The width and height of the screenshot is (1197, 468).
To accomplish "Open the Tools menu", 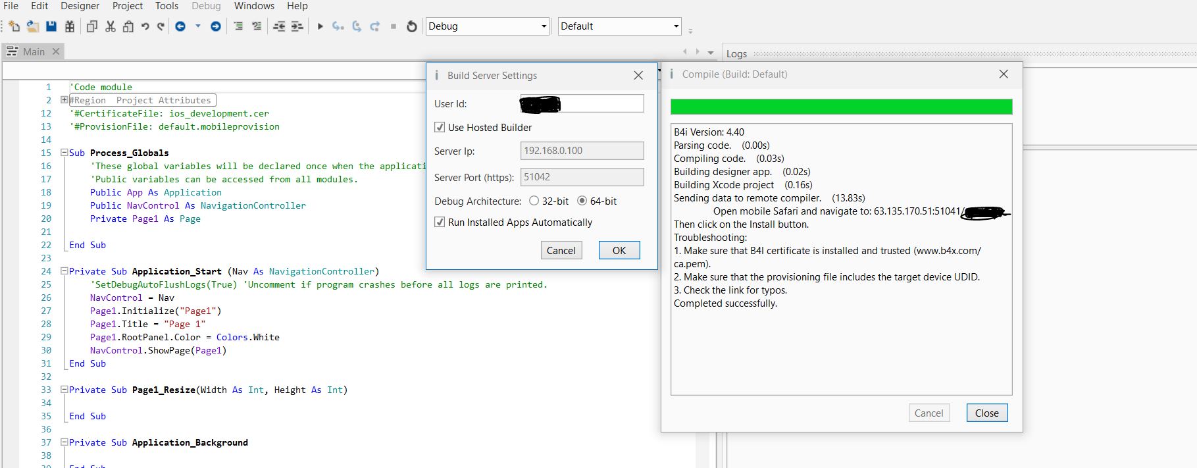I will pyautogui.click(x=167, y=6).
